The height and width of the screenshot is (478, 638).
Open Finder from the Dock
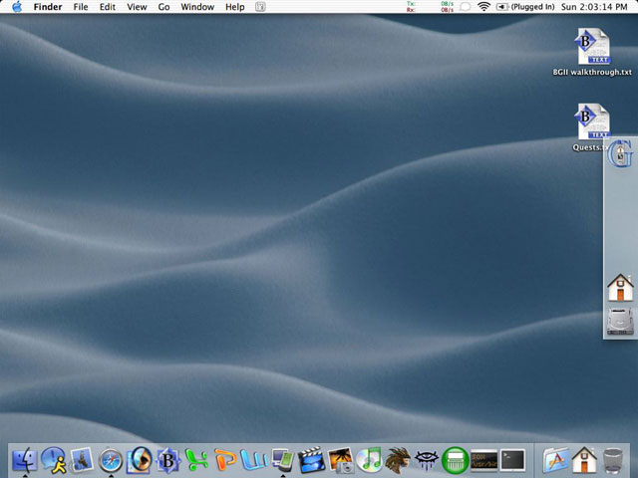coord(25,460)
